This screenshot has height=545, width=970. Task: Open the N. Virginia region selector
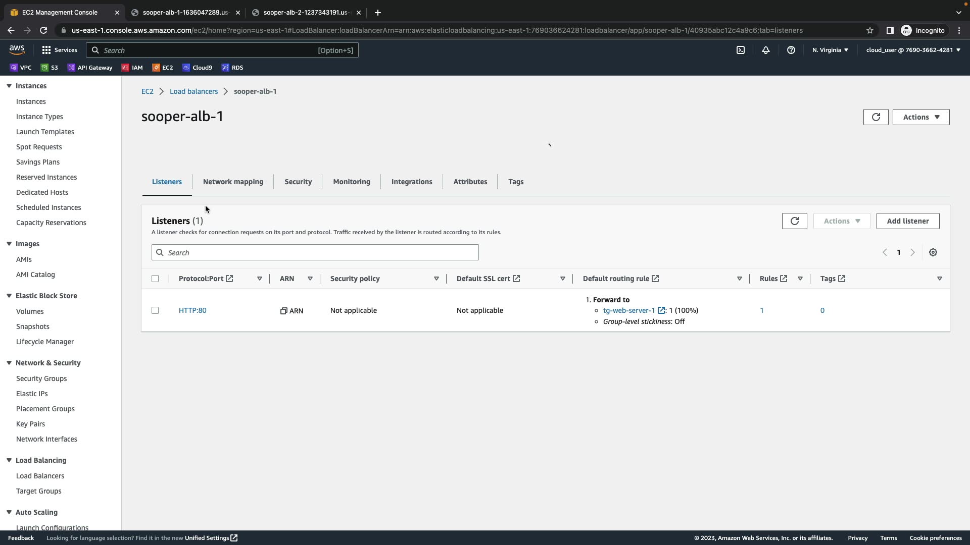tap(830, 50)
